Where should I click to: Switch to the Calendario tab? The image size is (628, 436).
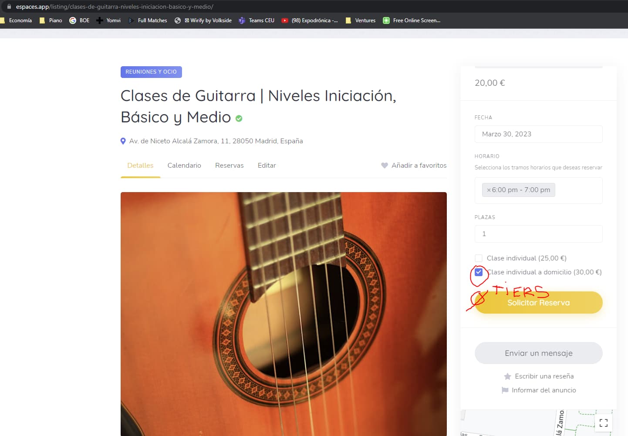click(184, 166)
